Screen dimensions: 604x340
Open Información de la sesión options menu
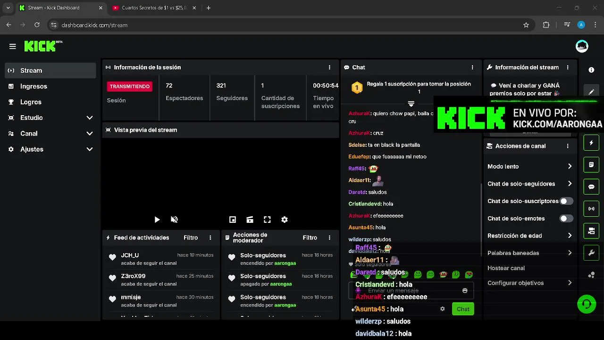tap(329, 68)
